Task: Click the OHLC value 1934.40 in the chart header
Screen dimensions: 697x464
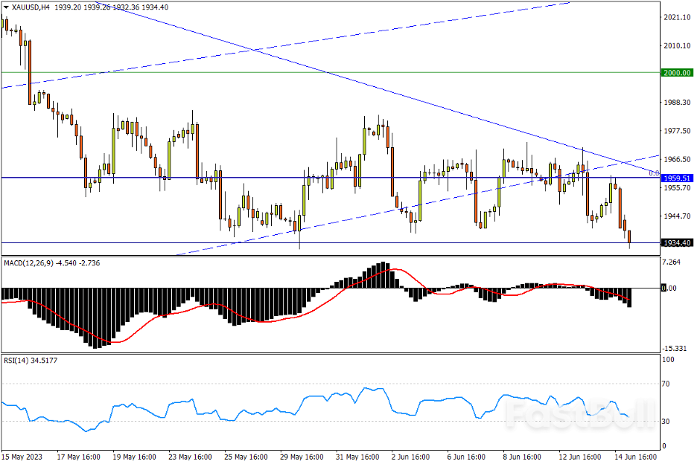Action: pyautogui.click(x=155, y=7)
